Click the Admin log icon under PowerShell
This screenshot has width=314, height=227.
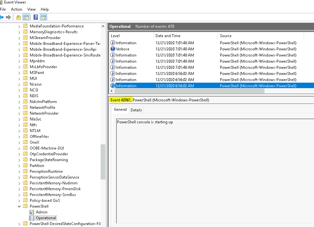(32, 212)
